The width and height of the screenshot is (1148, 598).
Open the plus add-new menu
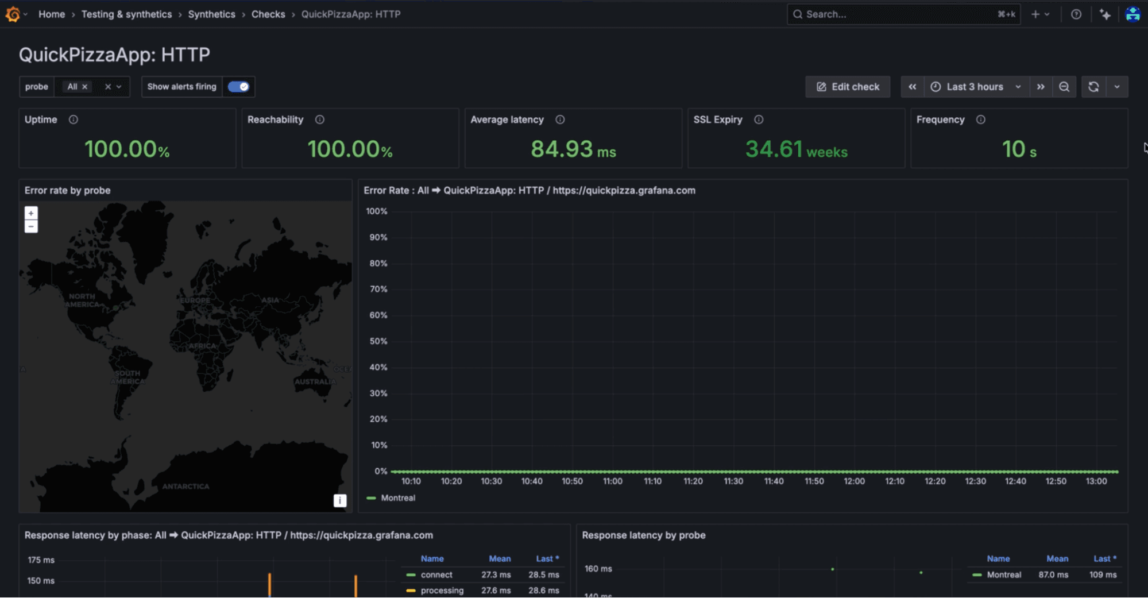click(1040, 14)
